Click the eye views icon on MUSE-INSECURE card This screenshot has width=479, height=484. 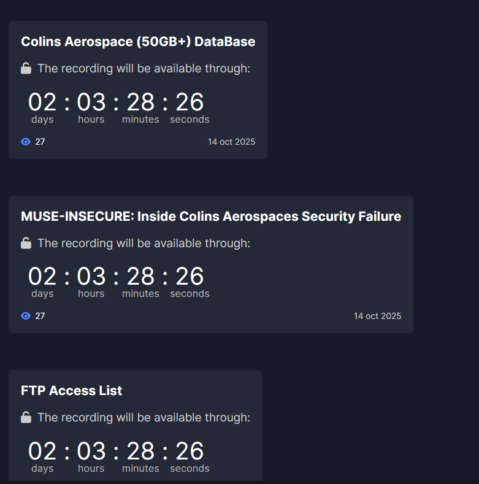pos(26,316)
